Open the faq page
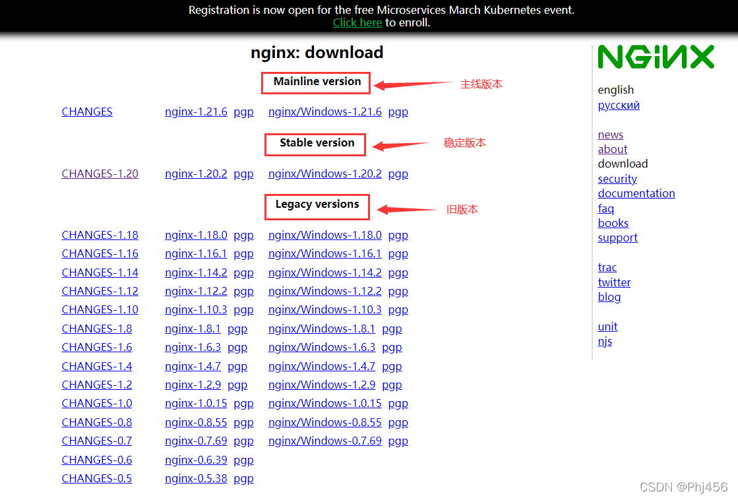The width and height of the screenshot is (738, 500). pyautogui.click(x=605, y=208)
